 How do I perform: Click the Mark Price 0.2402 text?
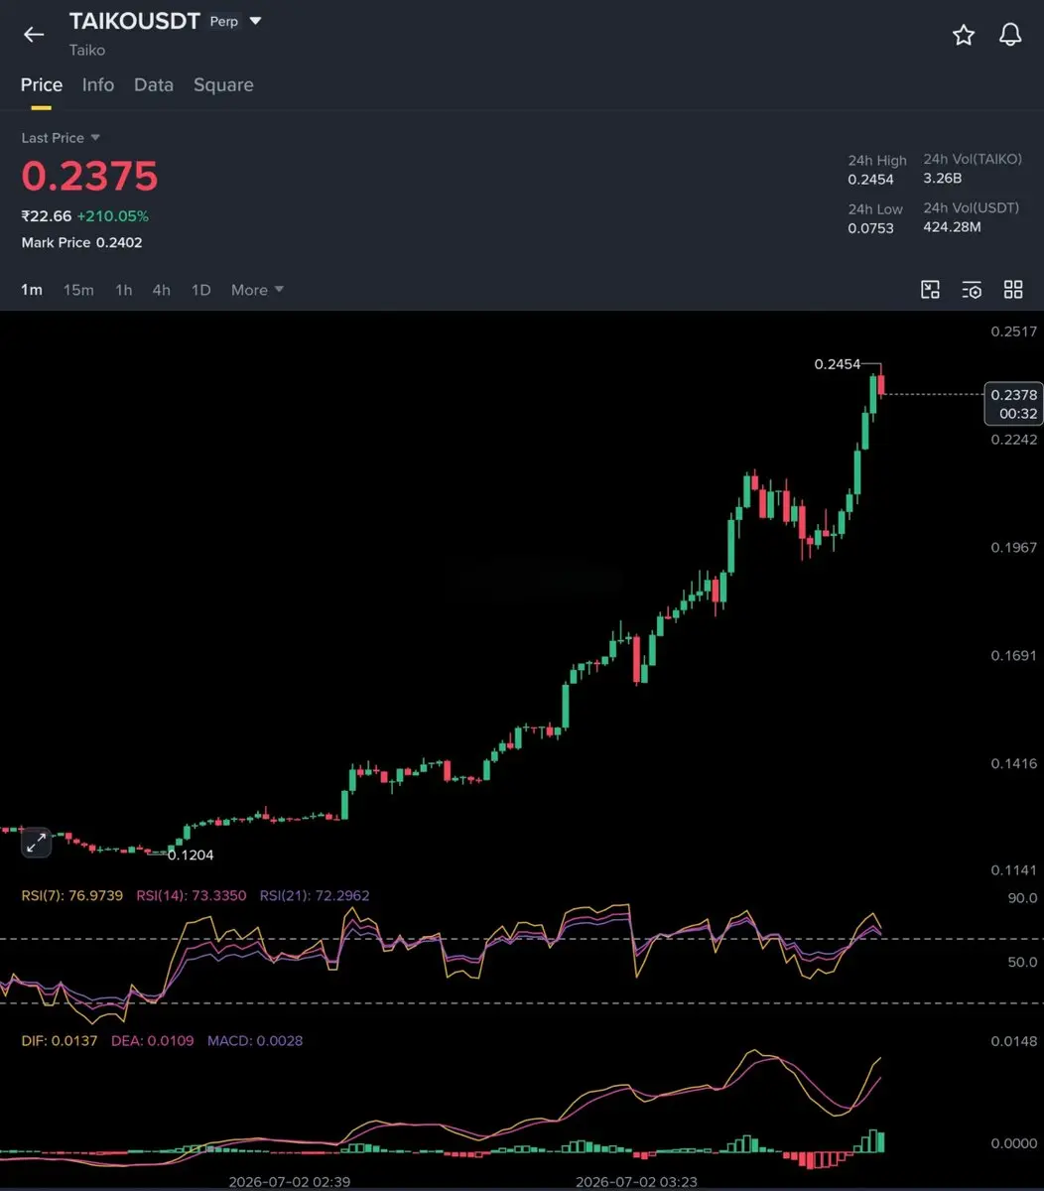[x=82, y=242]
